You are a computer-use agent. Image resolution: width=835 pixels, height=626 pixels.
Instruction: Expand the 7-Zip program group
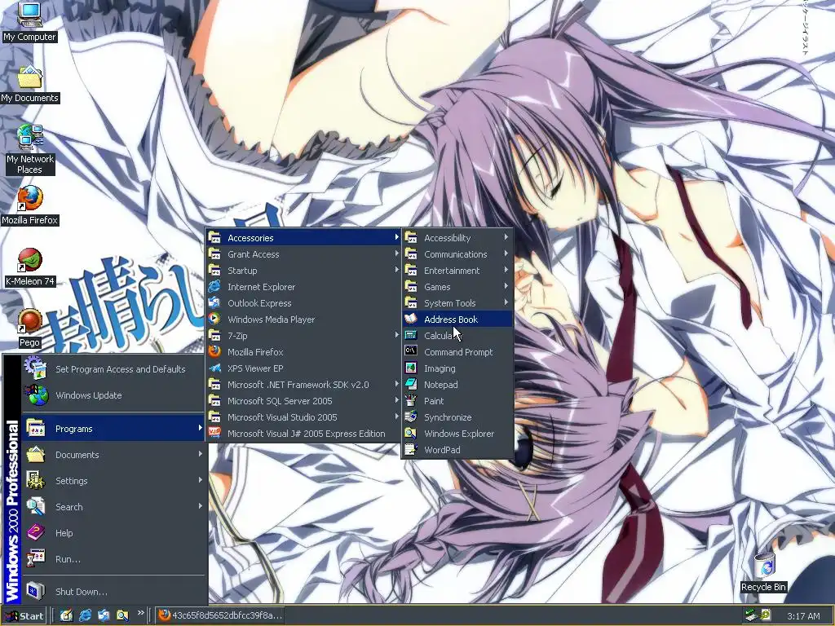point(303,335)
